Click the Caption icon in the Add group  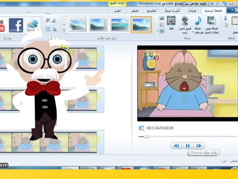162,25
